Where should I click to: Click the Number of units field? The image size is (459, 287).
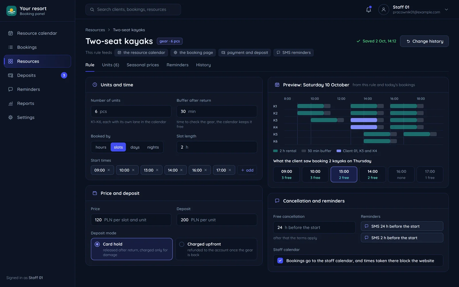click(131, 111)
